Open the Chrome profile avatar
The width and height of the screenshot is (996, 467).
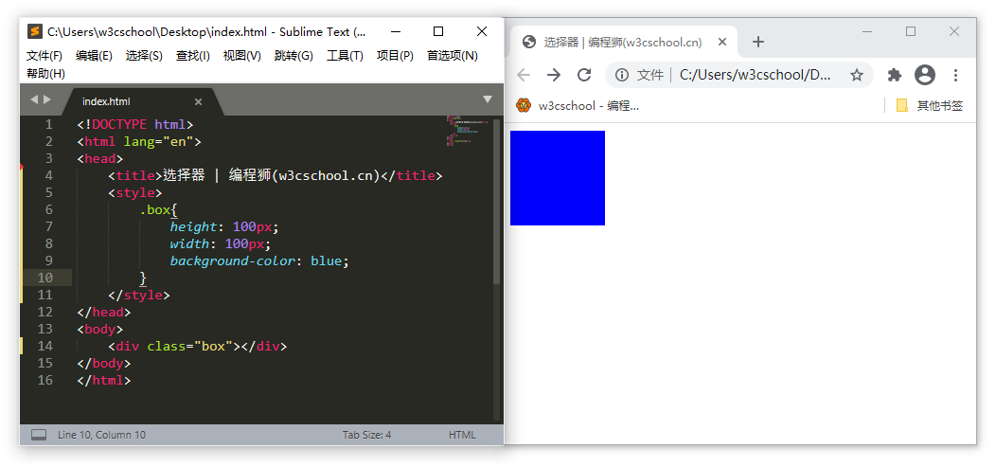pos(925,75)
